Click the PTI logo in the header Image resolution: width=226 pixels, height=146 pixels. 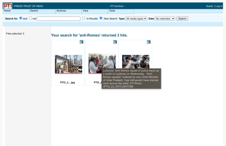[8, 6]
